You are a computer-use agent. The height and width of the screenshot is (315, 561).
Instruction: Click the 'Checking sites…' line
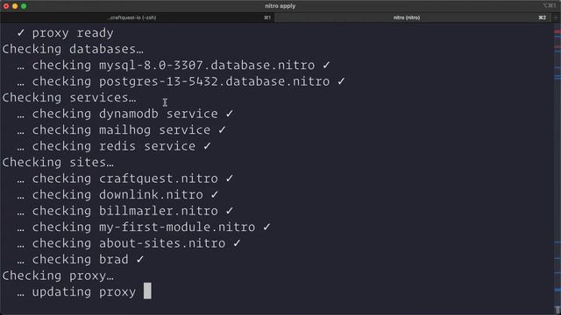coord(58,162)
